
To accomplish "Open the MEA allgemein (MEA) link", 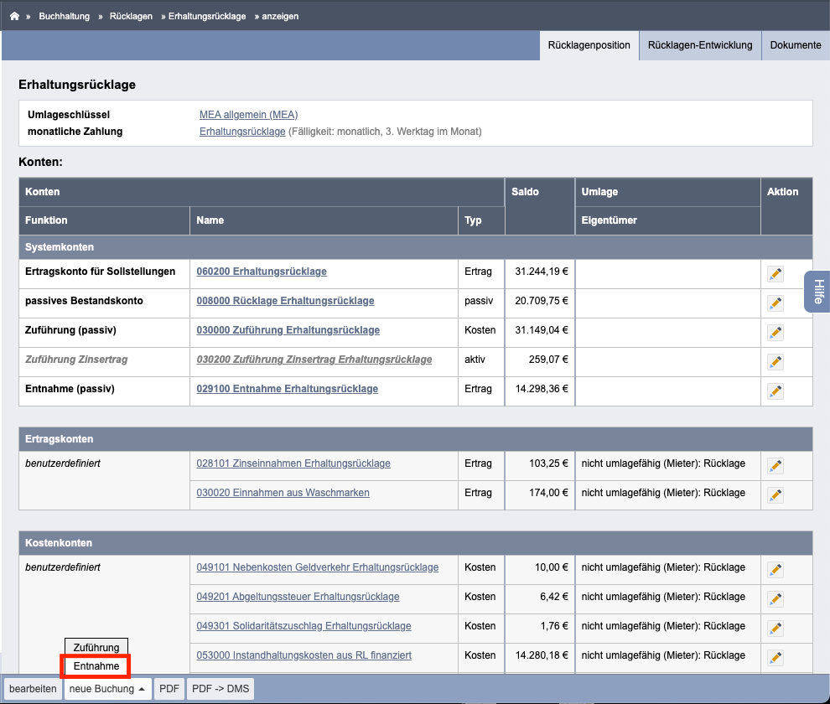I will pos(249,114).
